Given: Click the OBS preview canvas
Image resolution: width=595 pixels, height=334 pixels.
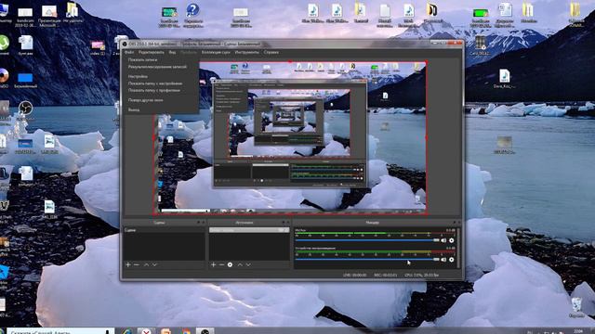Looking at the screenshot, I should pyautogui.click(x=290, y=138).
